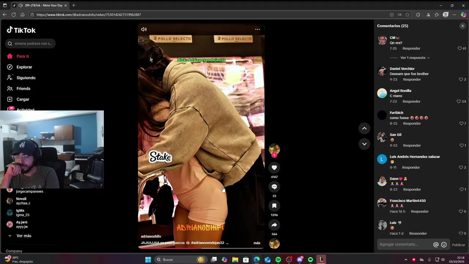Image resolution: width=469 pixels, height=264 pixels.
Task: Reply to Dann's comment
Action: tap(412, 190)
